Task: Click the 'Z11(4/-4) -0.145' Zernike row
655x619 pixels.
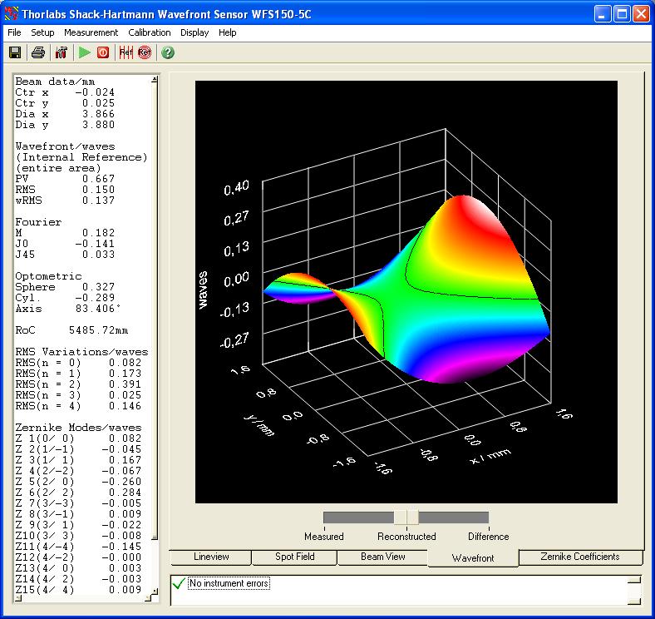Action: [78, 547]
